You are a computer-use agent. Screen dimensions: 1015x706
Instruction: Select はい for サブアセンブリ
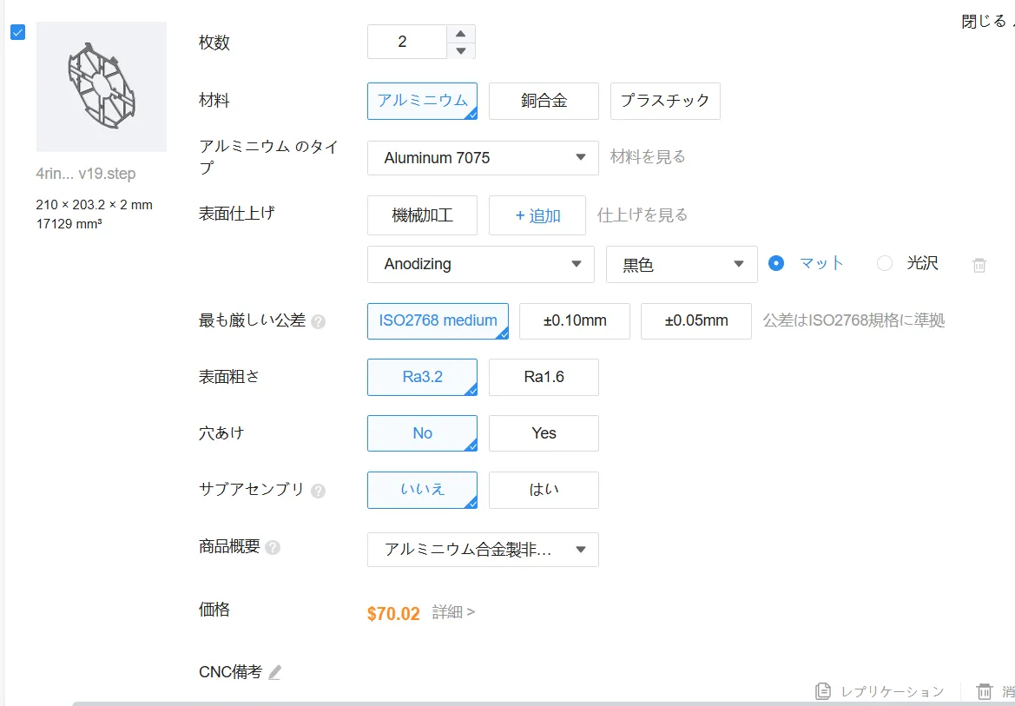pos(544,491)
